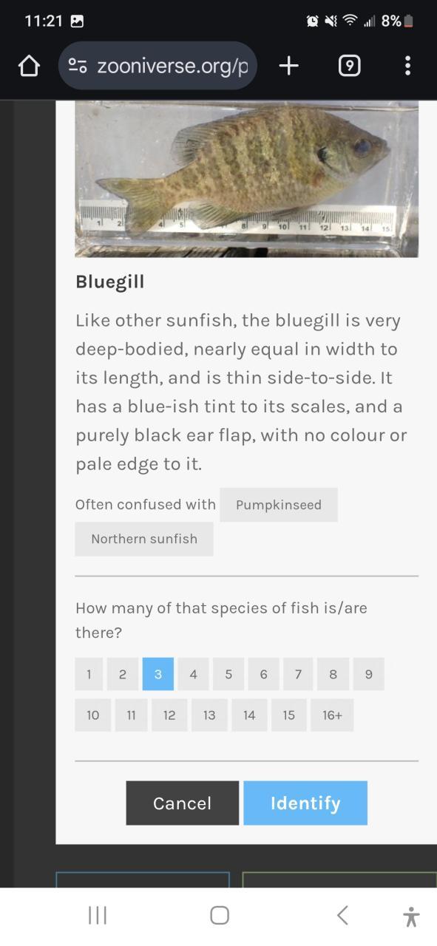Viewport: 437px width, 946px height.
Task: Open a new tab with plus icon
Action: coord(289,67)
